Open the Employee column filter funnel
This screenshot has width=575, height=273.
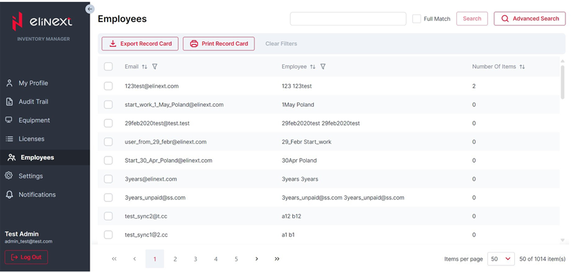[323, 67]
